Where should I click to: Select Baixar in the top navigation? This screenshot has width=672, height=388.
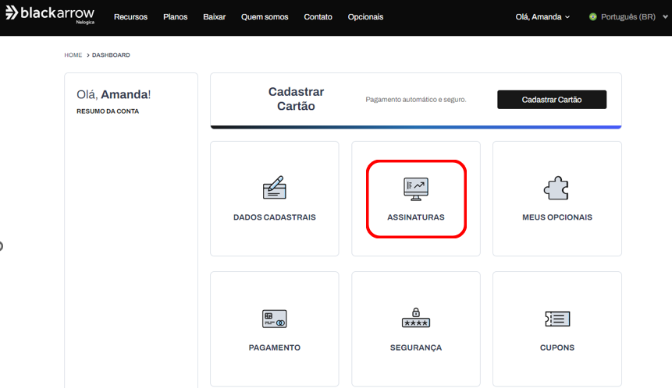(x=214, y=17)
